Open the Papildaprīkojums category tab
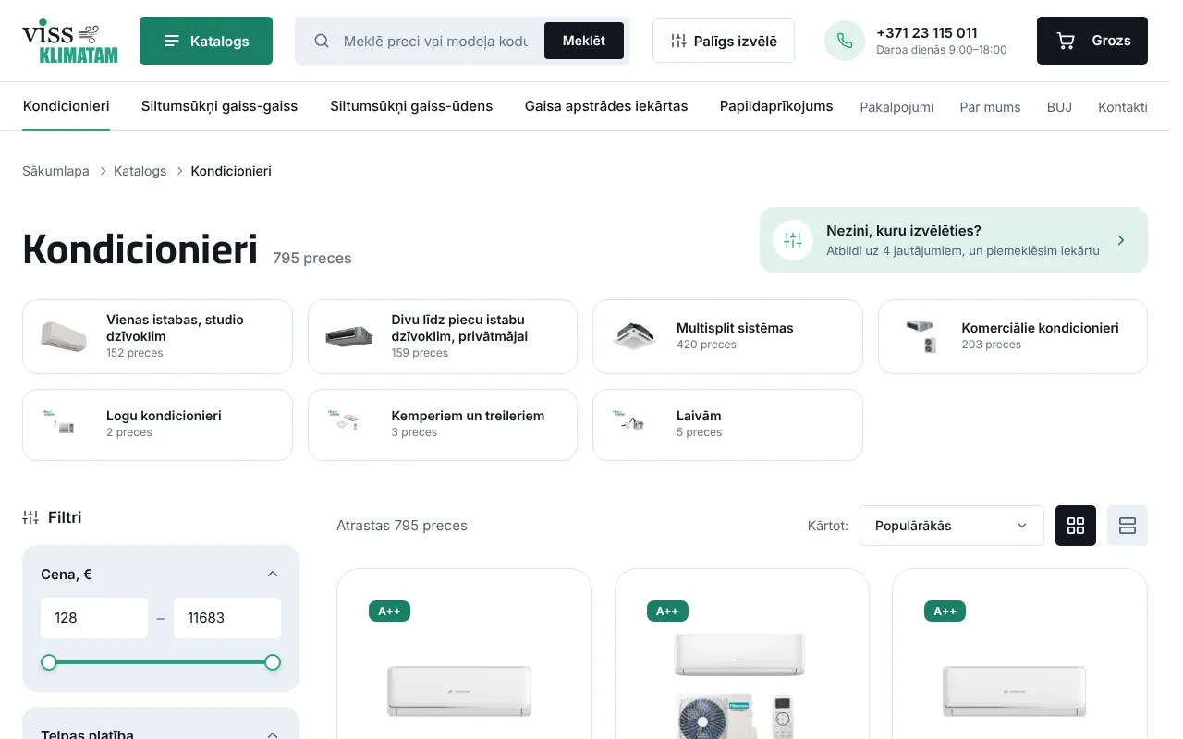The width and height of the screenshot is (1183, 739). [776, 106]
